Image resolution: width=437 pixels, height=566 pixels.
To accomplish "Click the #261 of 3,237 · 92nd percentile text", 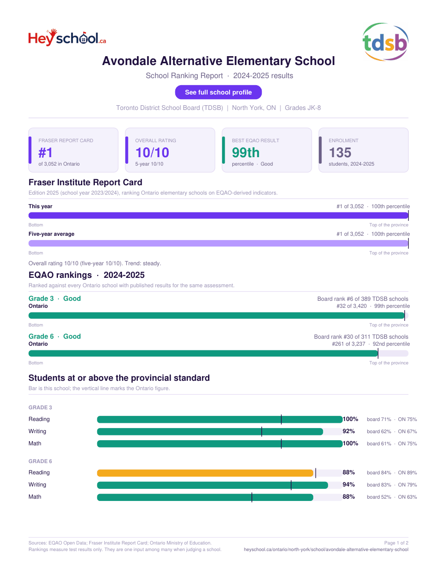I will 371,344.
